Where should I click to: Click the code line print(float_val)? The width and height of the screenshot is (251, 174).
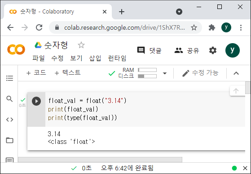click(73, 109)
